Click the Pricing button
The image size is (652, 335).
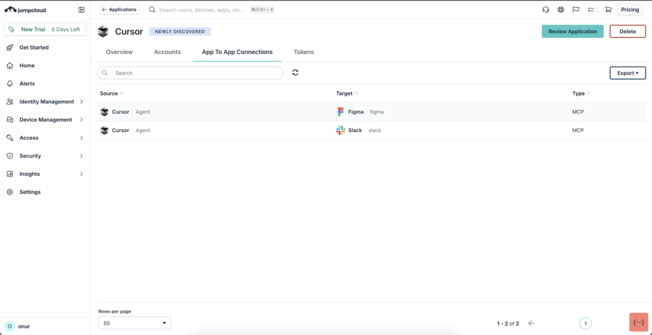[x=630, y=10]
